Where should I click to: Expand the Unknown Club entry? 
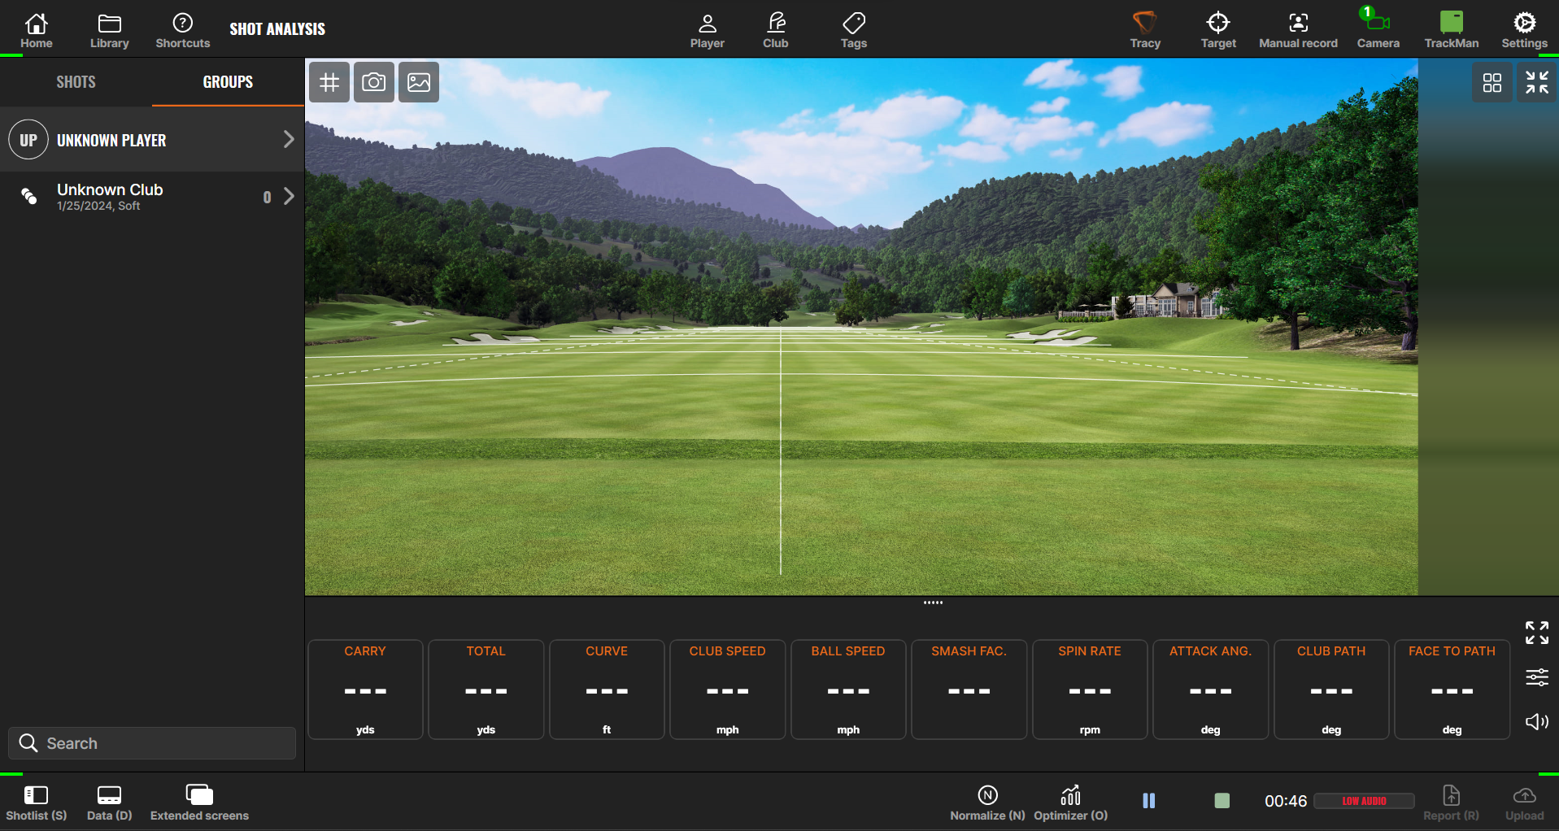(x=289, y=196)
